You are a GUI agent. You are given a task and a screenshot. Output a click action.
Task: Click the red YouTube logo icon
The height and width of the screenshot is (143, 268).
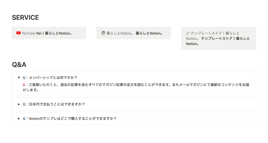(19, 33)
